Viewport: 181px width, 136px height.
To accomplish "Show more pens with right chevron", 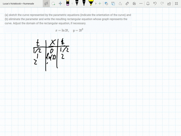I will coord(96,3).
